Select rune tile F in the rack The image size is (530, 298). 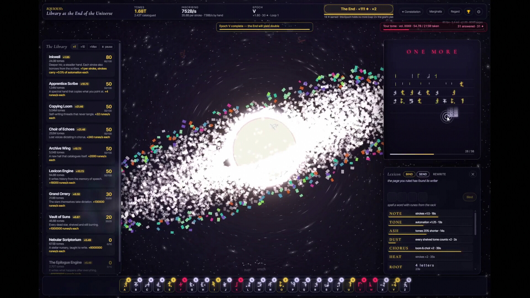point(181,285)
